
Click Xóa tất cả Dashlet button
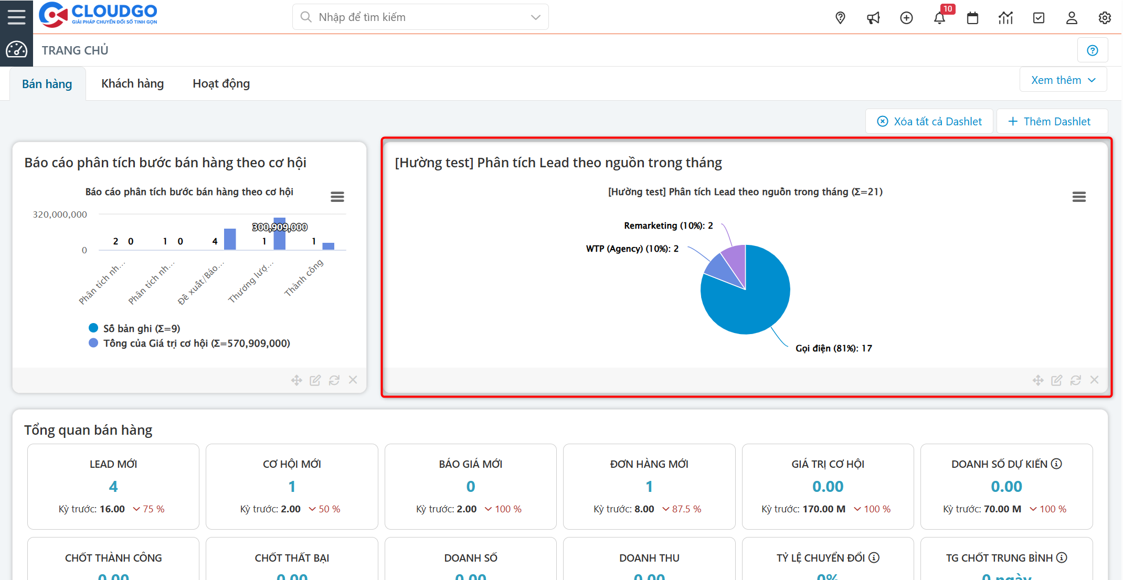(x=929, y=122)
